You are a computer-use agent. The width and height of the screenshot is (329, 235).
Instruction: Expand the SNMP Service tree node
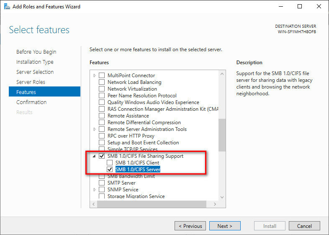click(95, 190)
